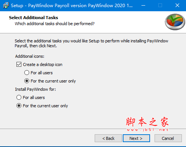This screenshot has height=147, width=186.
Task: Click the Install PayWindow for: group label
Action: click(x=36, y=89)
